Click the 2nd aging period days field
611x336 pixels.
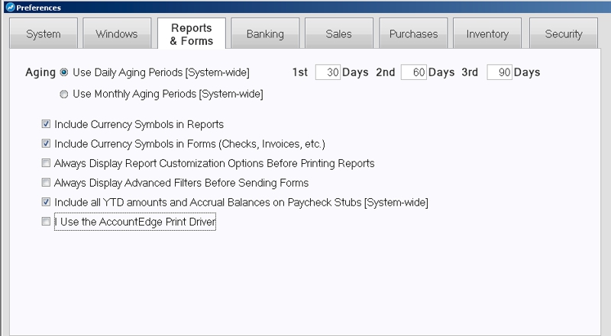[413, 72]
